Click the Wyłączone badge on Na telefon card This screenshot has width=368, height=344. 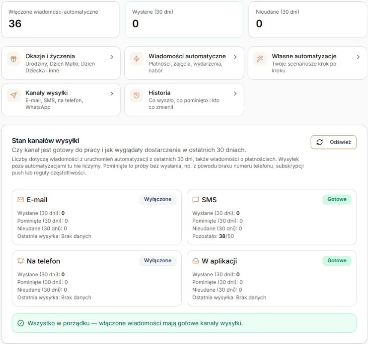158,260
